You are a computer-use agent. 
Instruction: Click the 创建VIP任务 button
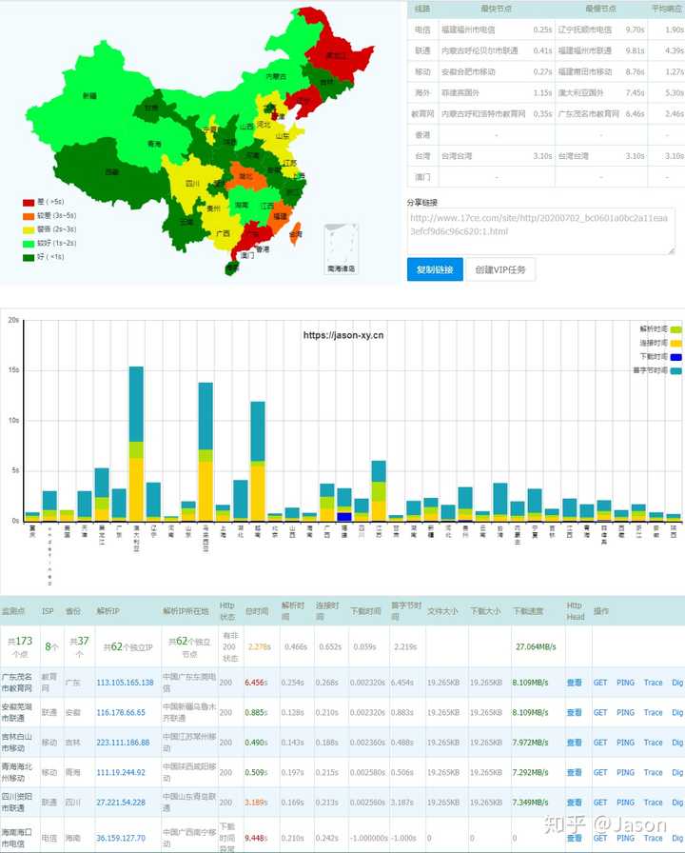pos(504,269)
